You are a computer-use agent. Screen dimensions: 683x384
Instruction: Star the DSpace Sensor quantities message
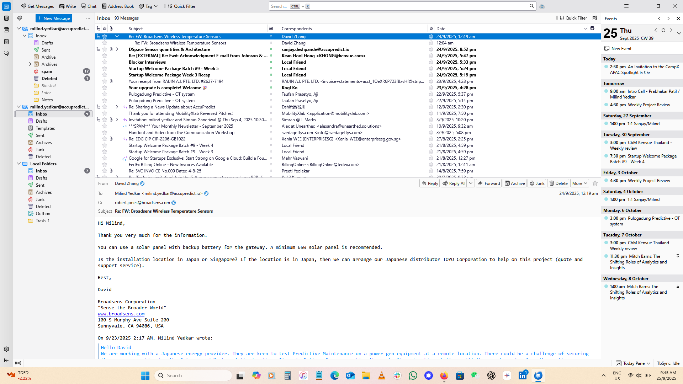click(x=105, y=49)
